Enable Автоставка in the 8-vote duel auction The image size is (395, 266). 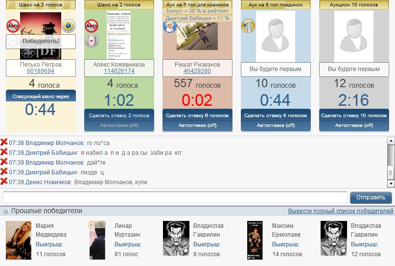point(276,125)
